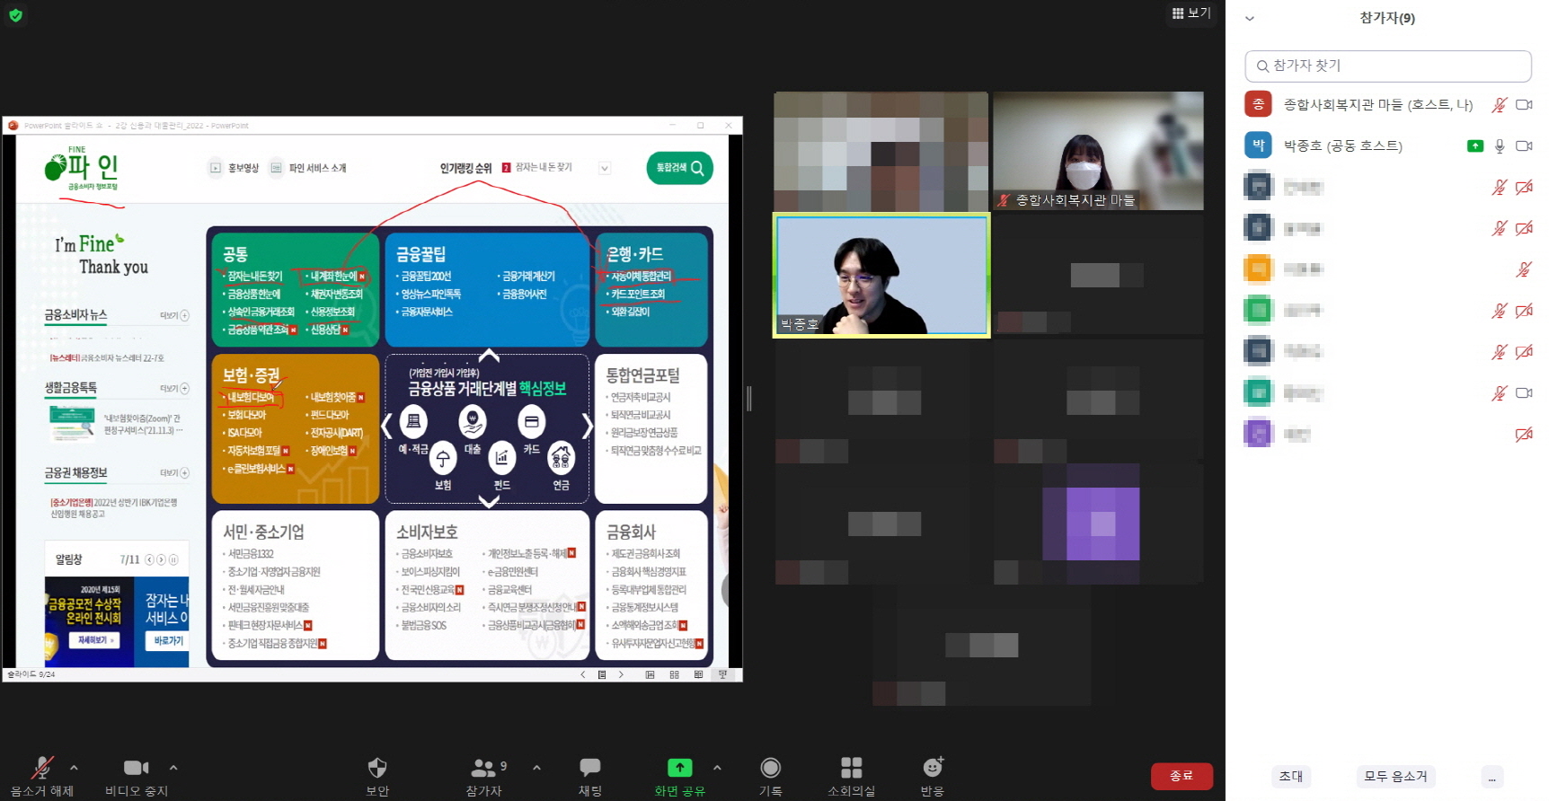Toggle microphone for 박종호 in participant list

click(x=1499, y=146)
